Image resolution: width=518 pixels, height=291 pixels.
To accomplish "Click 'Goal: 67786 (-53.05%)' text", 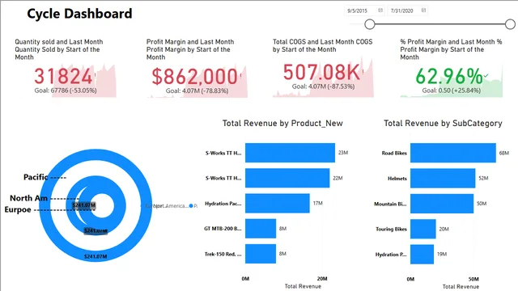I will [66, 91].
